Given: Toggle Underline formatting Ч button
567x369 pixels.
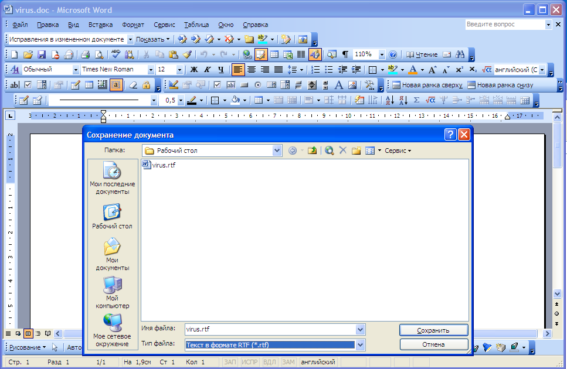Looking at the screenshot, I should pyautogui.click(x=220, y=70).
